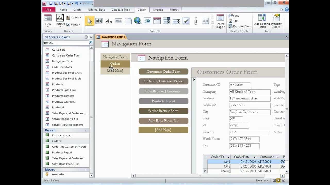Click top-level [Add New] navigation tab
Screen dimensions: 330x185
coord(115,71)
